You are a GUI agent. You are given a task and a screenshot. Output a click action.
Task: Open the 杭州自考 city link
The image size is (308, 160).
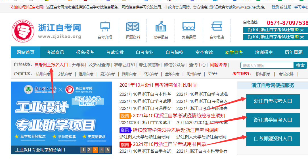point(43,74)
